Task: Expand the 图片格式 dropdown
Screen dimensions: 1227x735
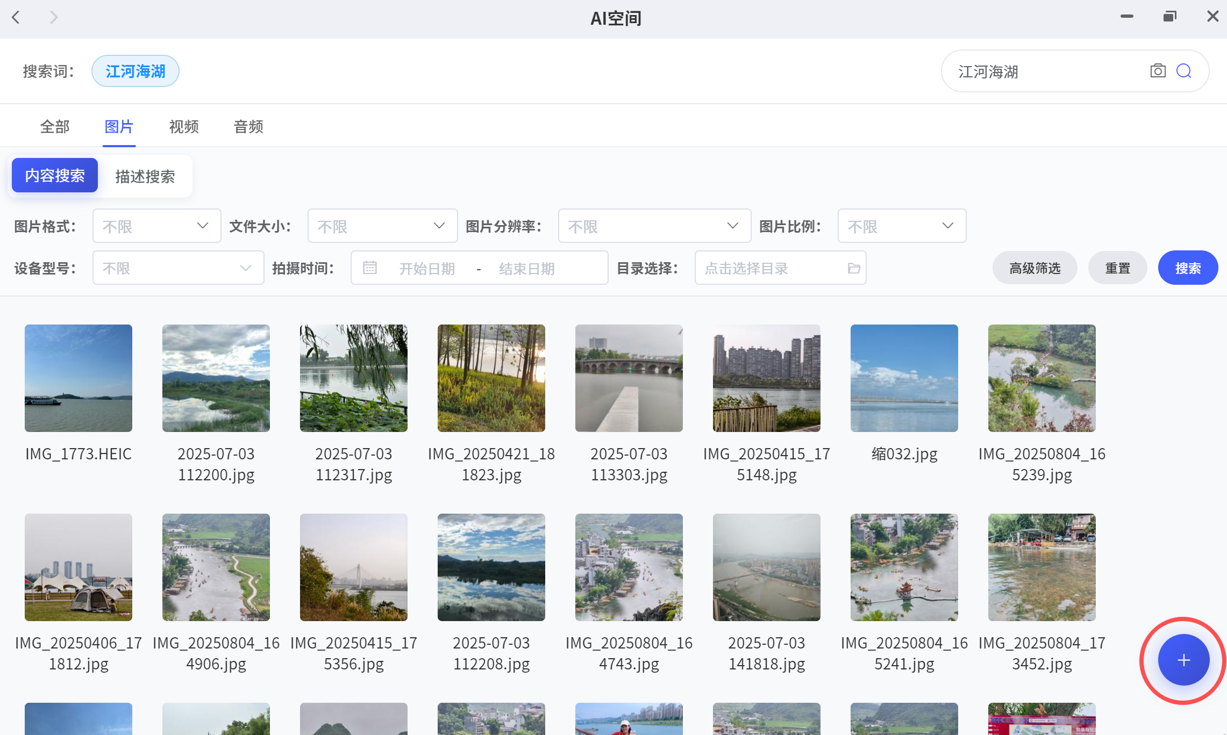Action: point(156,226)
